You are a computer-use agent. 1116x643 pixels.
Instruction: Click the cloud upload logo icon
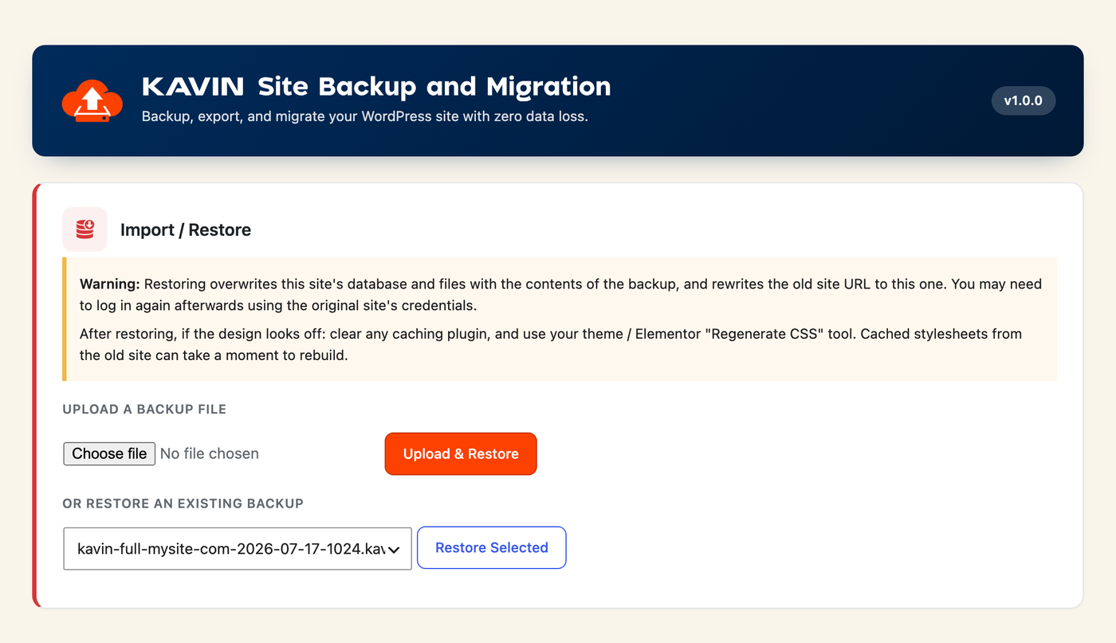point(92,101)
